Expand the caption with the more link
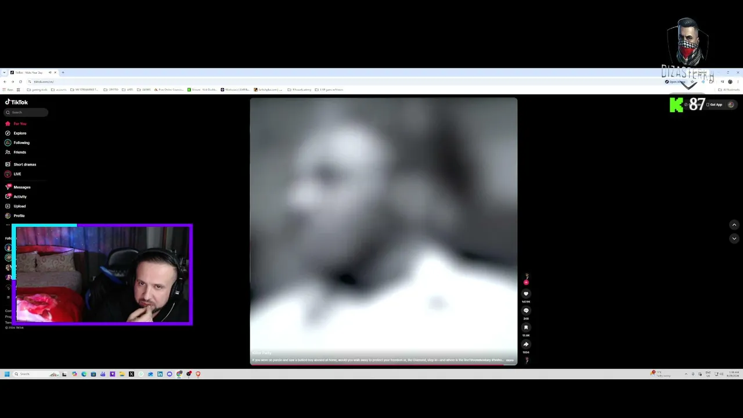The height and width of the screenshot is (418, 743). (510, 361)
